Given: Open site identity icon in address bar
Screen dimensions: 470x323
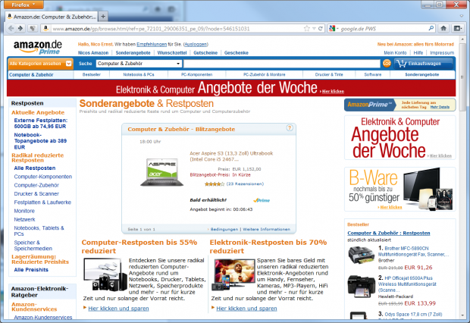Looking at the screenshot, I should [45, 29].
